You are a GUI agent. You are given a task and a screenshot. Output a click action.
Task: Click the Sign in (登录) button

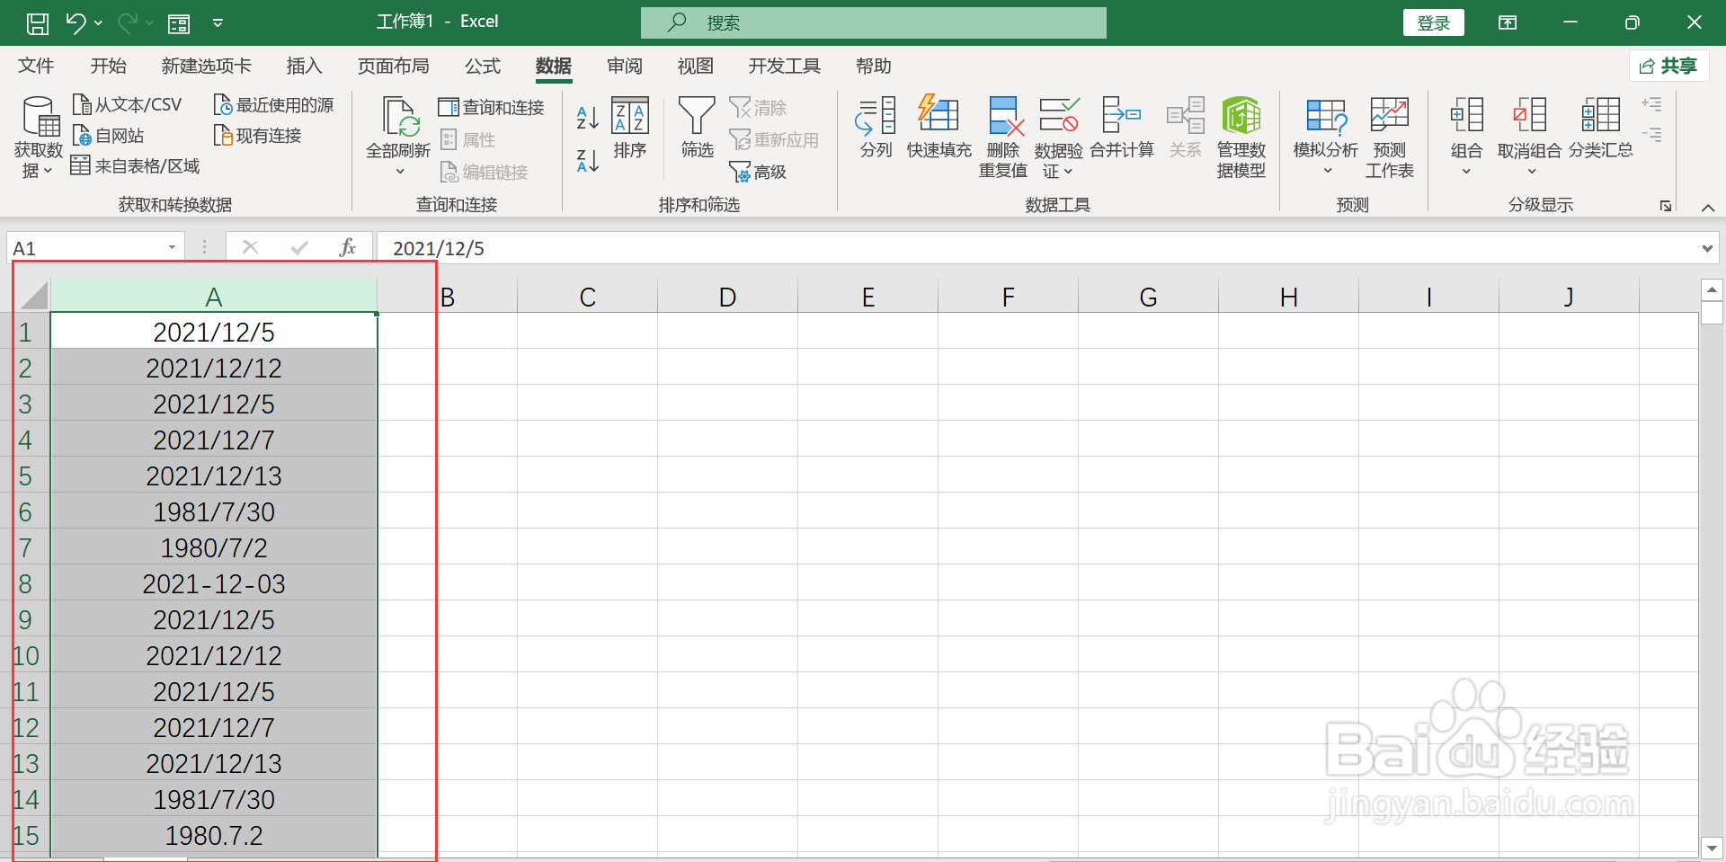[x=1433, y=22]
